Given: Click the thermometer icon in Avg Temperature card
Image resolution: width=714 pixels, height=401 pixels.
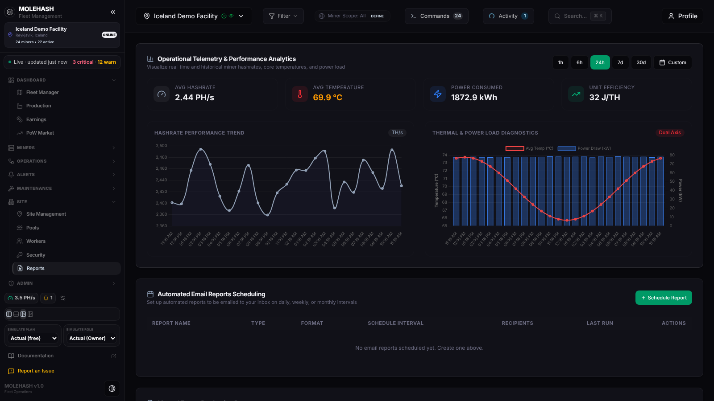Looking at the screenshot, I should [300, 94].
